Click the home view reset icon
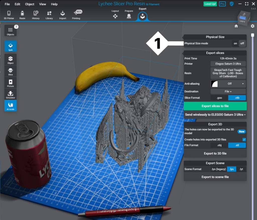 [x=236, y=26]
